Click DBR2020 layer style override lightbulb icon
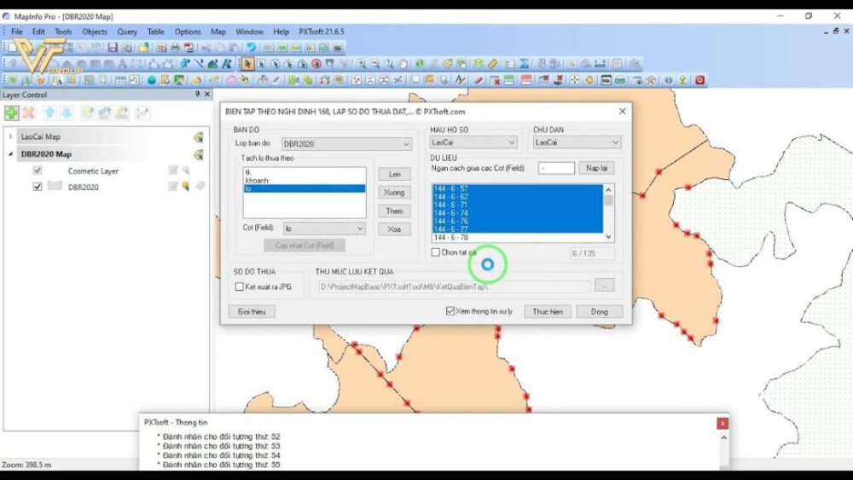Viewport: 853px width, 480px height. click(x=186, y=187)
